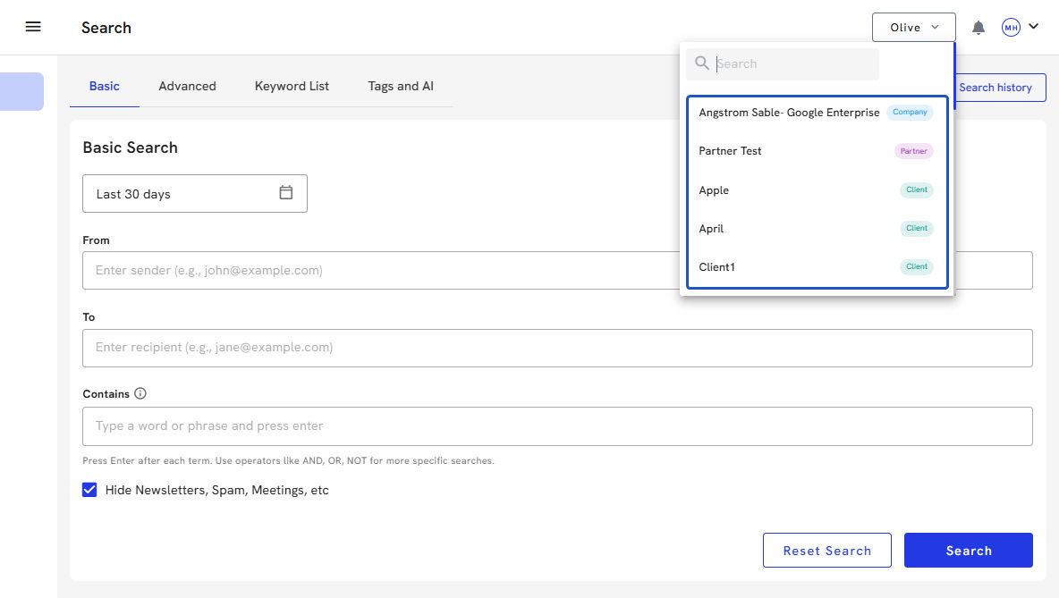Uncheck Hide Newsletters, Spam, Meetings checkbox
Viewport: 1059px width, 598px height.
pyautogui.click(x=89, y=490)
